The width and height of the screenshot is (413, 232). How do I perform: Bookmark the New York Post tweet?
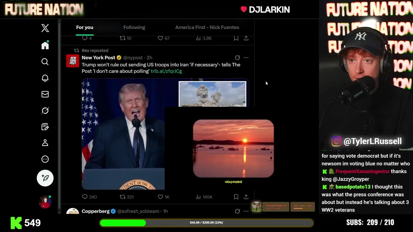(236, 197)
